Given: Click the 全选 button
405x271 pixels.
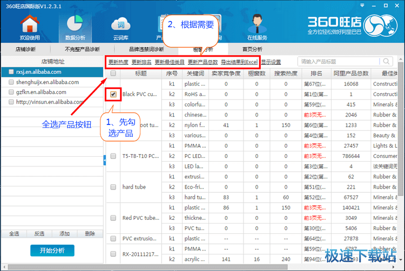Looking at the screenshot, I should pos(14,234).
